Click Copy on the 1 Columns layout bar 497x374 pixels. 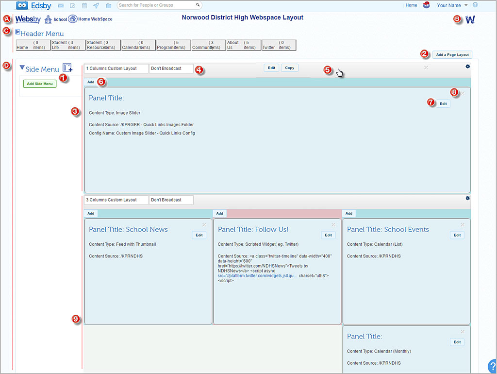(x=289, y=68)
